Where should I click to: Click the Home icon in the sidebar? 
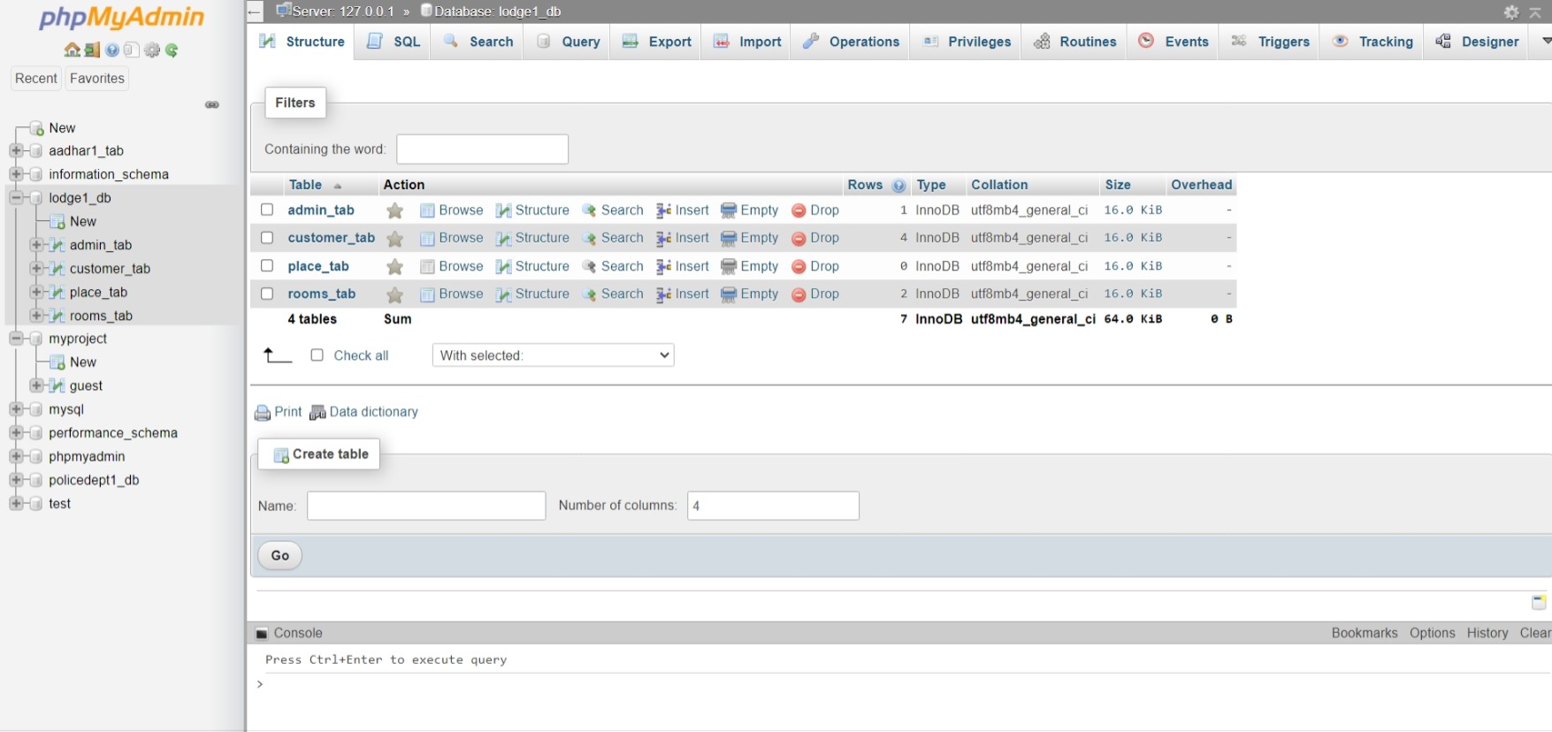tap(72, 50)
